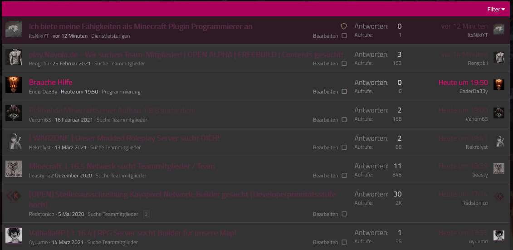Select the PvPixel.de thread checkbox
This screenshot has height=250, width=513.
tap(344, 120)
